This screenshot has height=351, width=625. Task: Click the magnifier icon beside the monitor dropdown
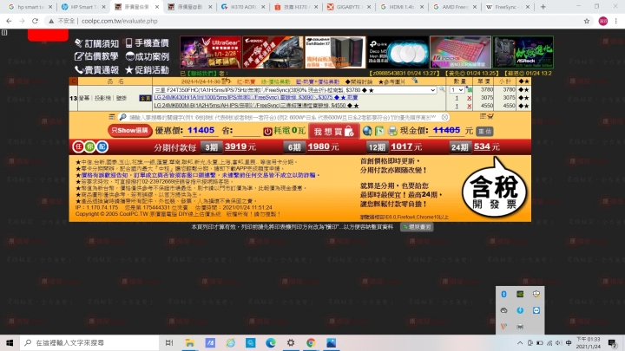point(442,90)
